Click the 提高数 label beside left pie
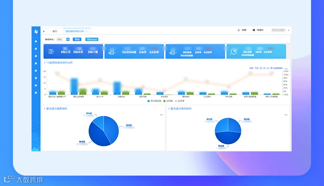Viewport: 324px width, 186px height. [x=129, y=125]
